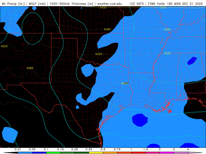Pick the dark green 0.25–0.35 legend swatch

point(82,153)
